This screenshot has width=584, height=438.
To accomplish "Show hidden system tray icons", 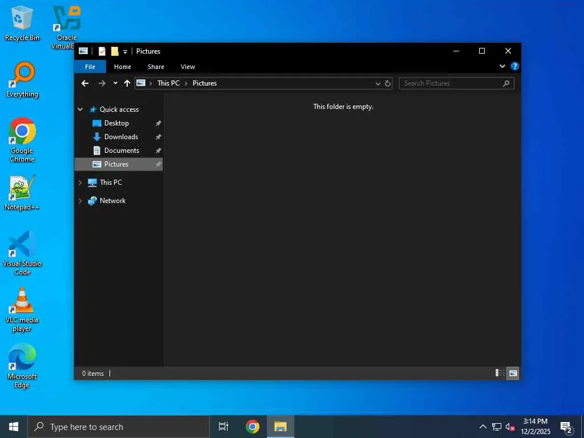I will (x=482, y=427).
